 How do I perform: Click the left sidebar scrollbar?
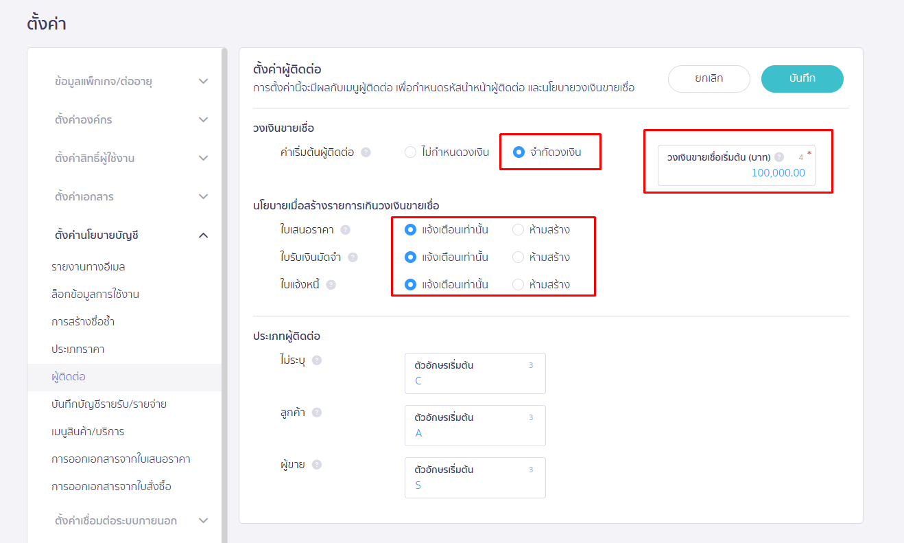tap(224, 295)
